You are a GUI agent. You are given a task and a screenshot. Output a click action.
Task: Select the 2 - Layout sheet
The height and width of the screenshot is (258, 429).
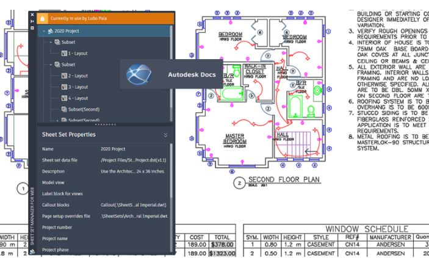pyautogui.click(x=78, y=76)
